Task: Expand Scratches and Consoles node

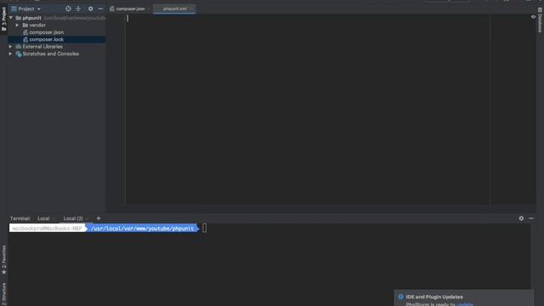Action: (11, 54)
